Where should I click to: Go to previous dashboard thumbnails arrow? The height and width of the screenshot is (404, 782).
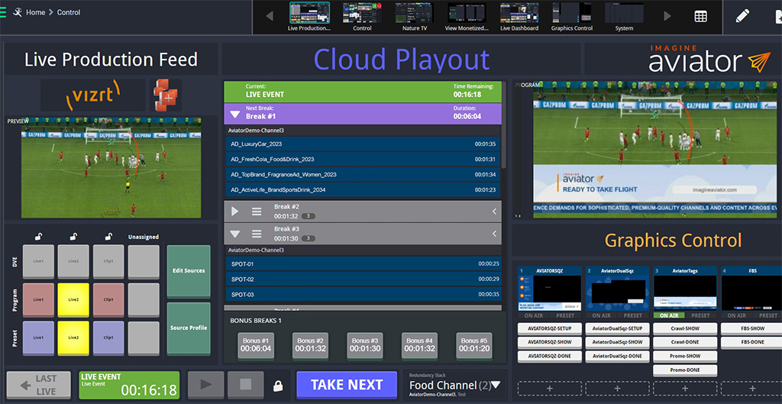270,16
